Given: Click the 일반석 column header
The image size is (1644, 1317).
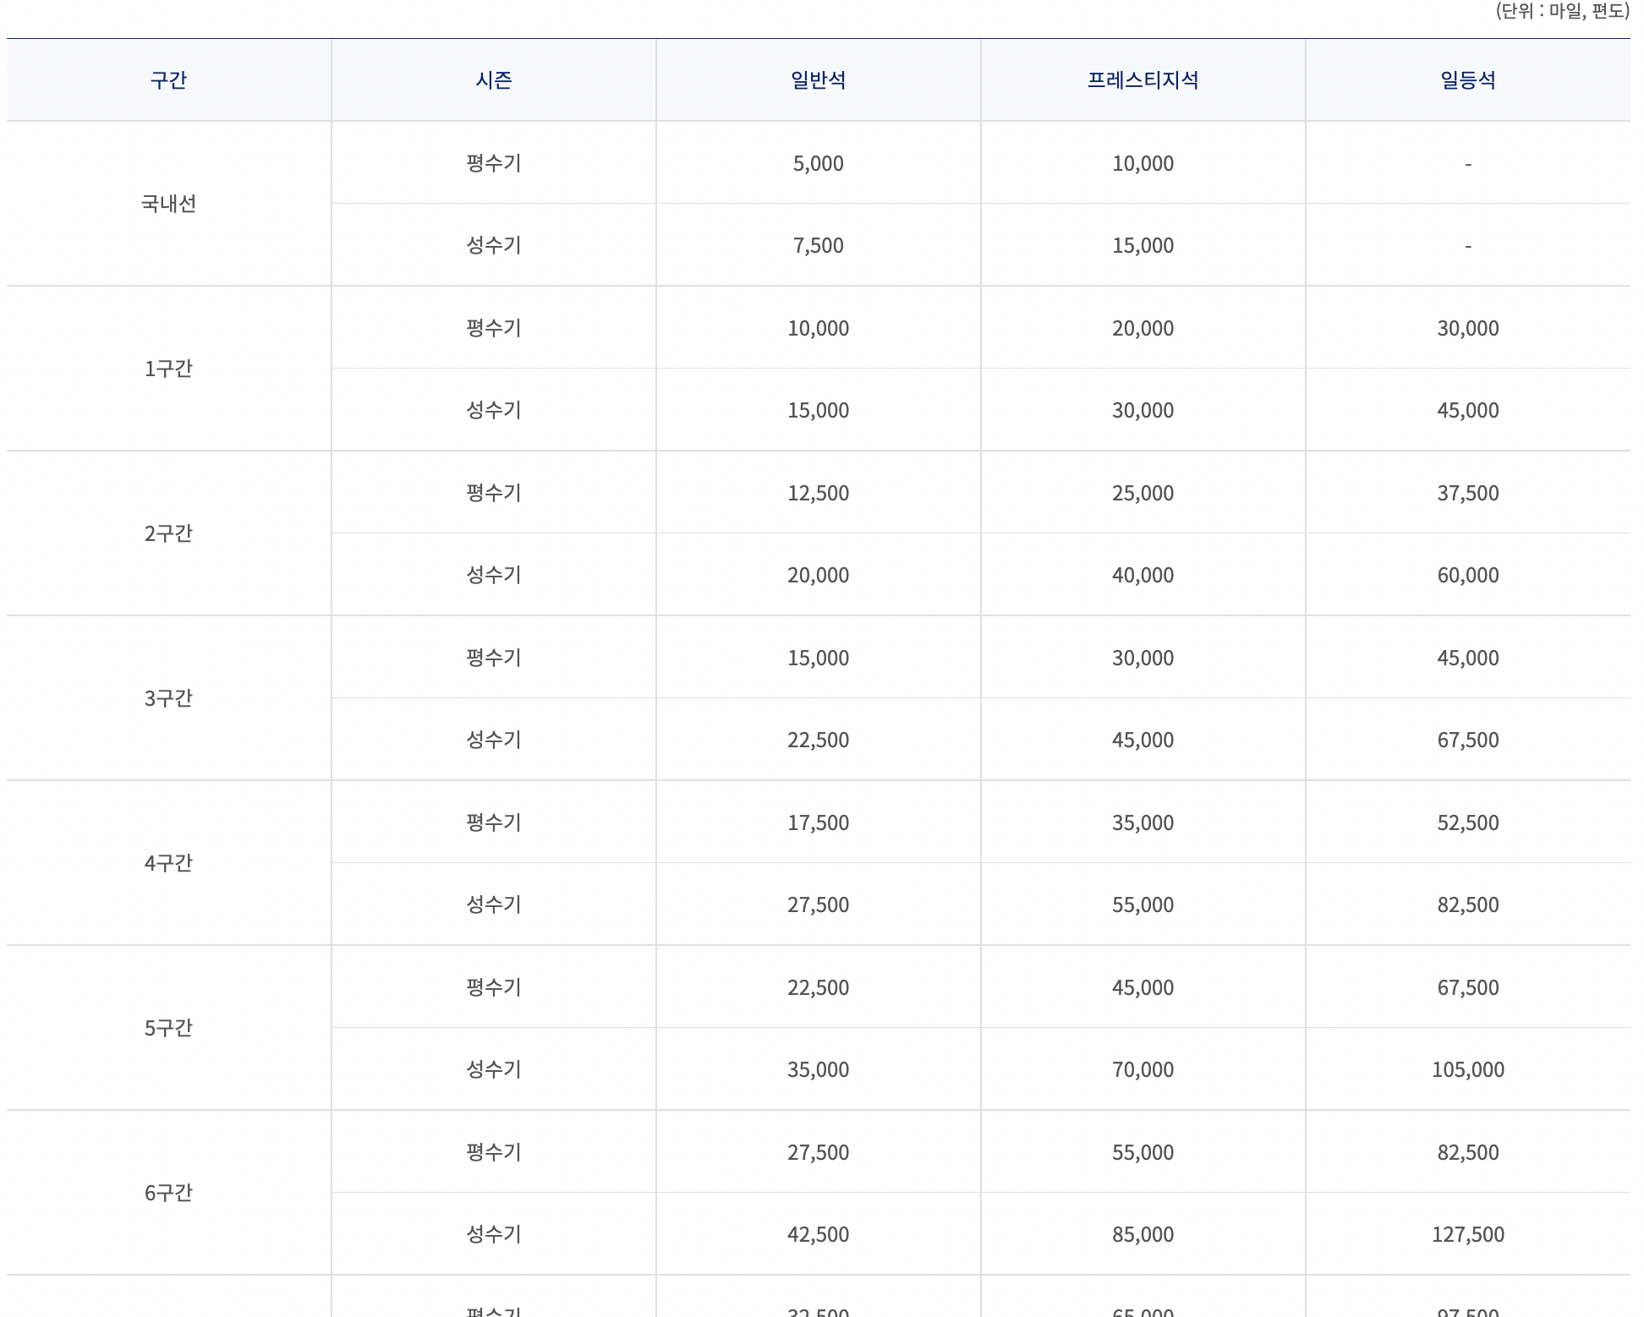Looking at the screenshot, I should click(818, 80).
